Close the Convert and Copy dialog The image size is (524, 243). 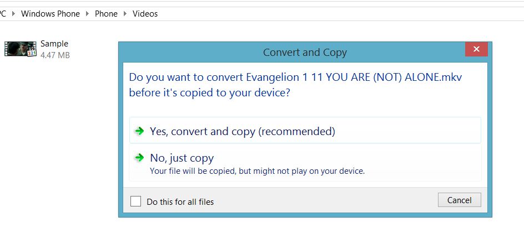476,49
